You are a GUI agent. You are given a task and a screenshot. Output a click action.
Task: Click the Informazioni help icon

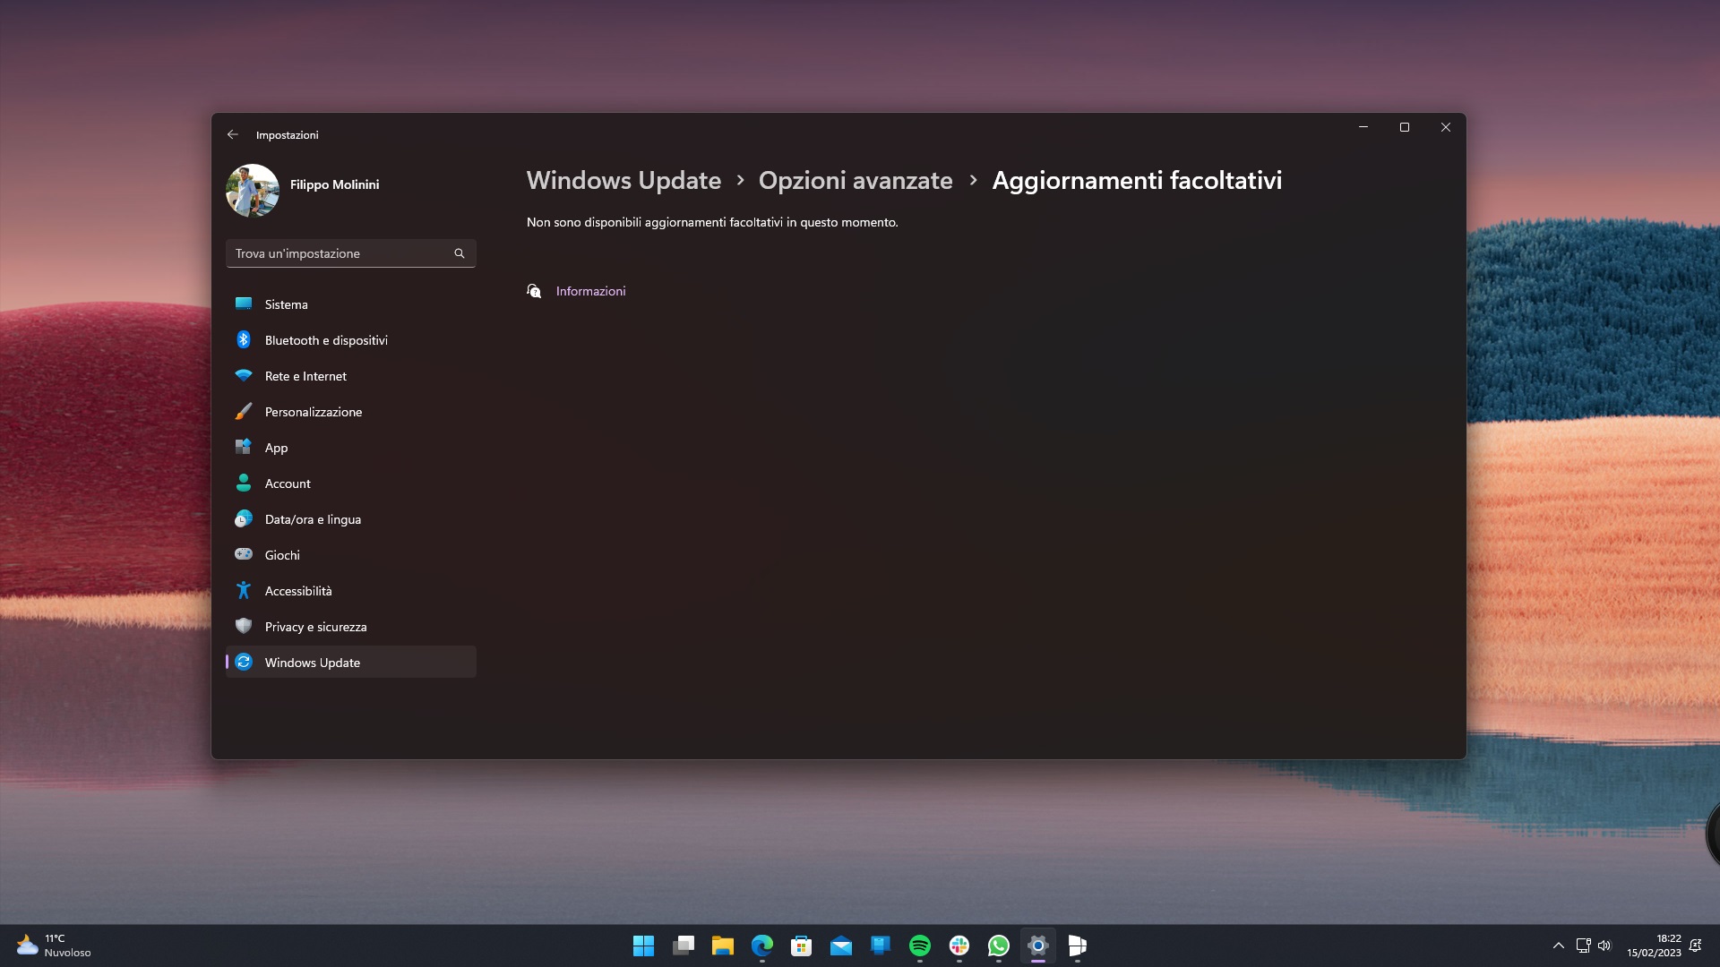(534, 291)
